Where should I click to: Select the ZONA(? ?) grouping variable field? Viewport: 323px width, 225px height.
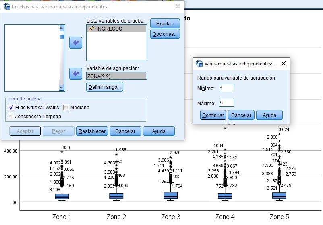tap(116, 76)
